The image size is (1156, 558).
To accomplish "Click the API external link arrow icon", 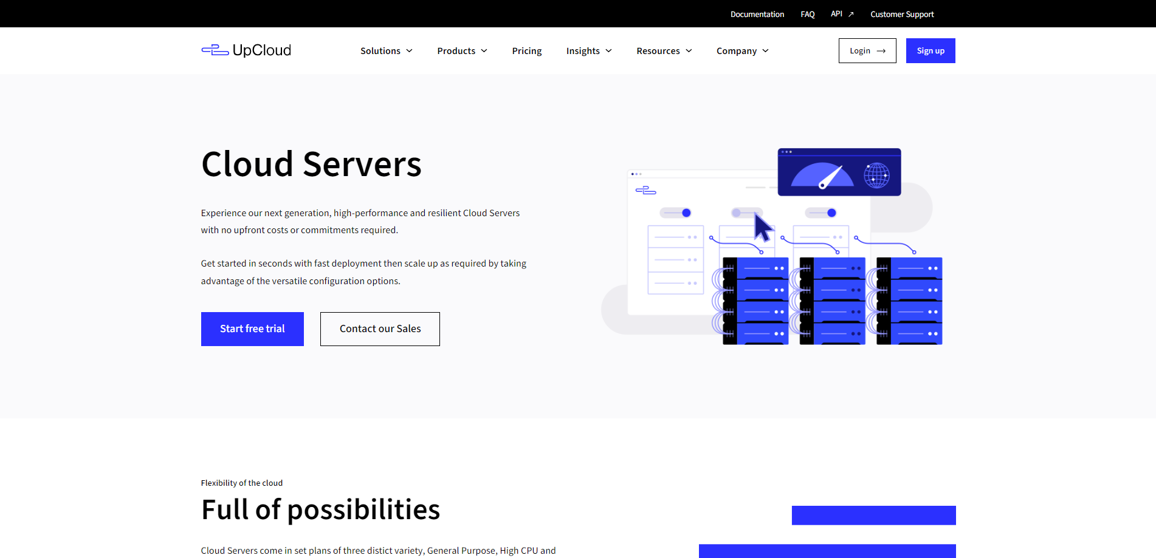I will tap(851, 14).
